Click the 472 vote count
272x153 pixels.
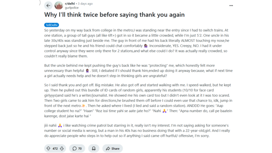tap(55, 148)
